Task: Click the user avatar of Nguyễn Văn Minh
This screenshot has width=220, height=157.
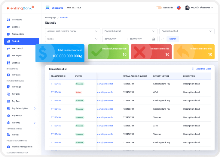Action: click(187, 8)
